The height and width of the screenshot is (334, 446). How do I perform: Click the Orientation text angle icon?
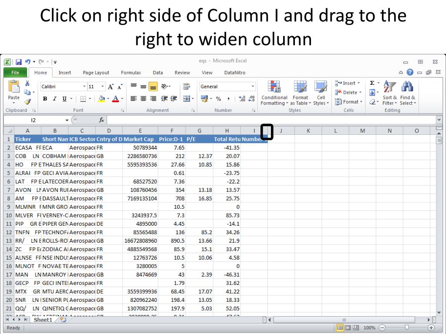(x=164, y=87)
